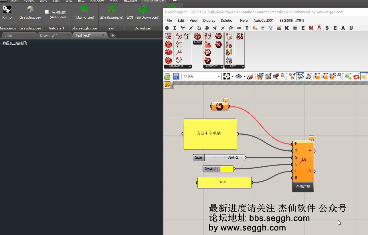Open the Edit menu in Grasshopper
Viewport: 368px width, 235px height.
181,21
